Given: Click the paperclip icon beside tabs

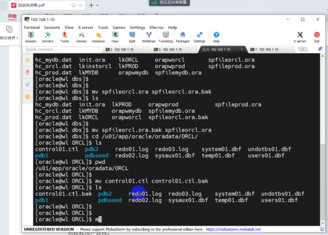Looking at the screenshot, I should (320, 49).
